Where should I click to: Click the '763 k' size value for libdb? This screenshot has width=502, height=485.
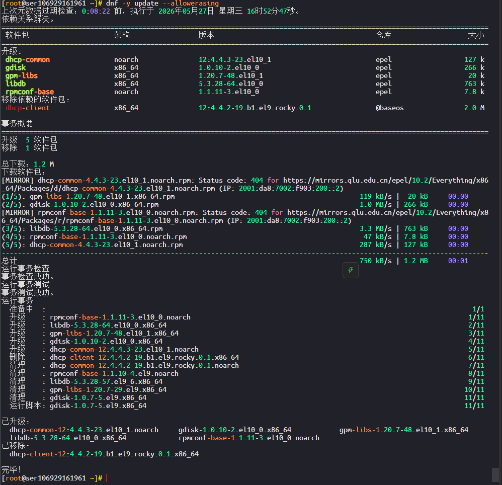(x=474, y=84)
